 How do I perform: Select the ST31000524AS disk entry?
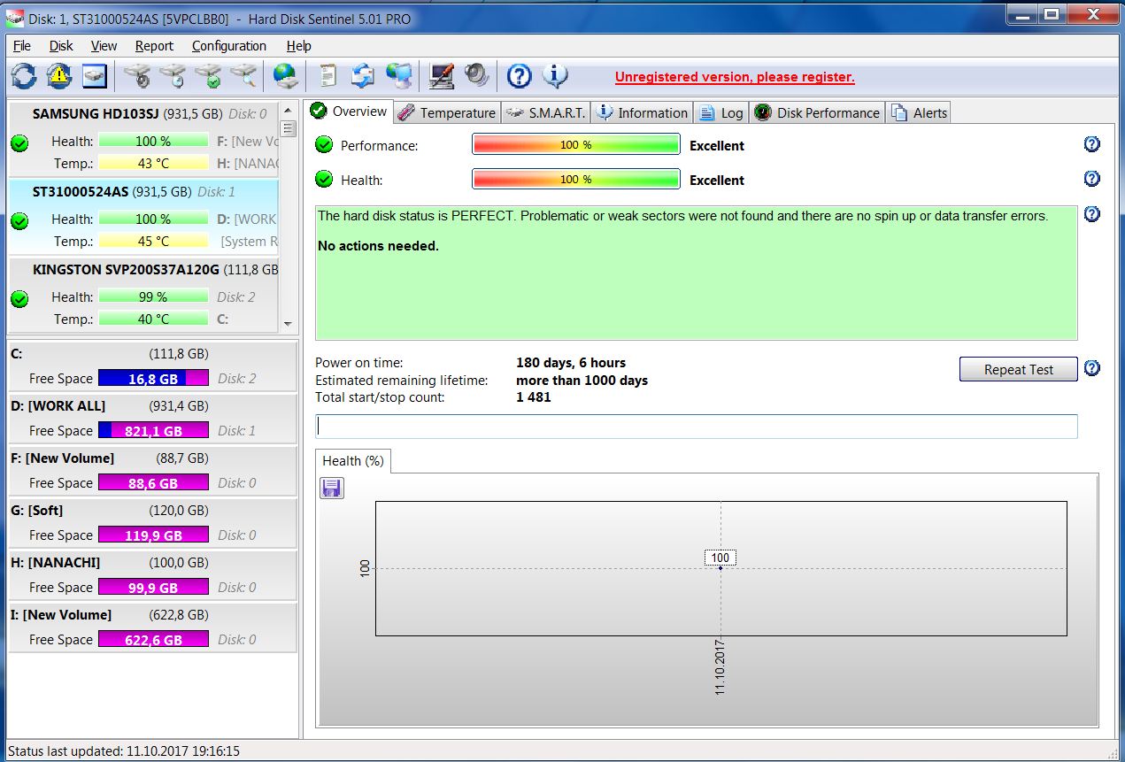(x=144, y=216)
